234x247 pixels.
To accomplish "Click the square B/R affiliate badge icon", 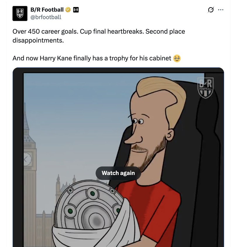I will point(76,9).
